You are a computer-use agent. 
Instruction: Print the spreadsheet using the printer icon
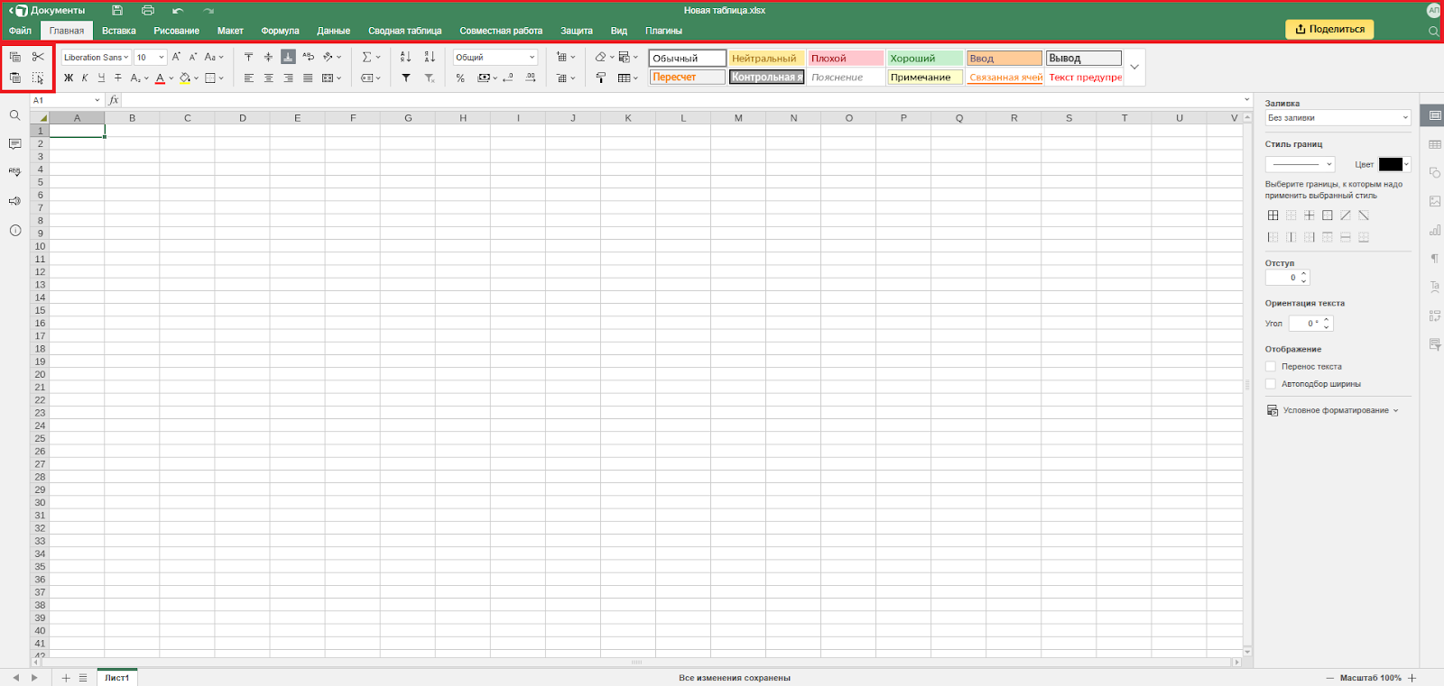pyautogui.click(x=148, y=10)
